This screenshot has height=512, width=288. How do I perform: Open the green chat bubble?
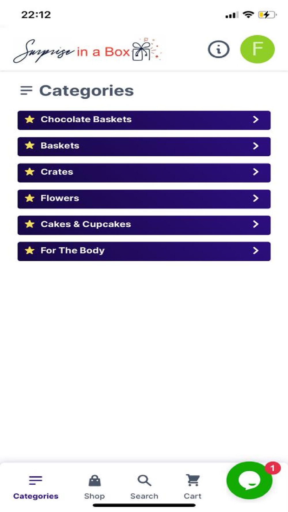[x=249, y=481]
